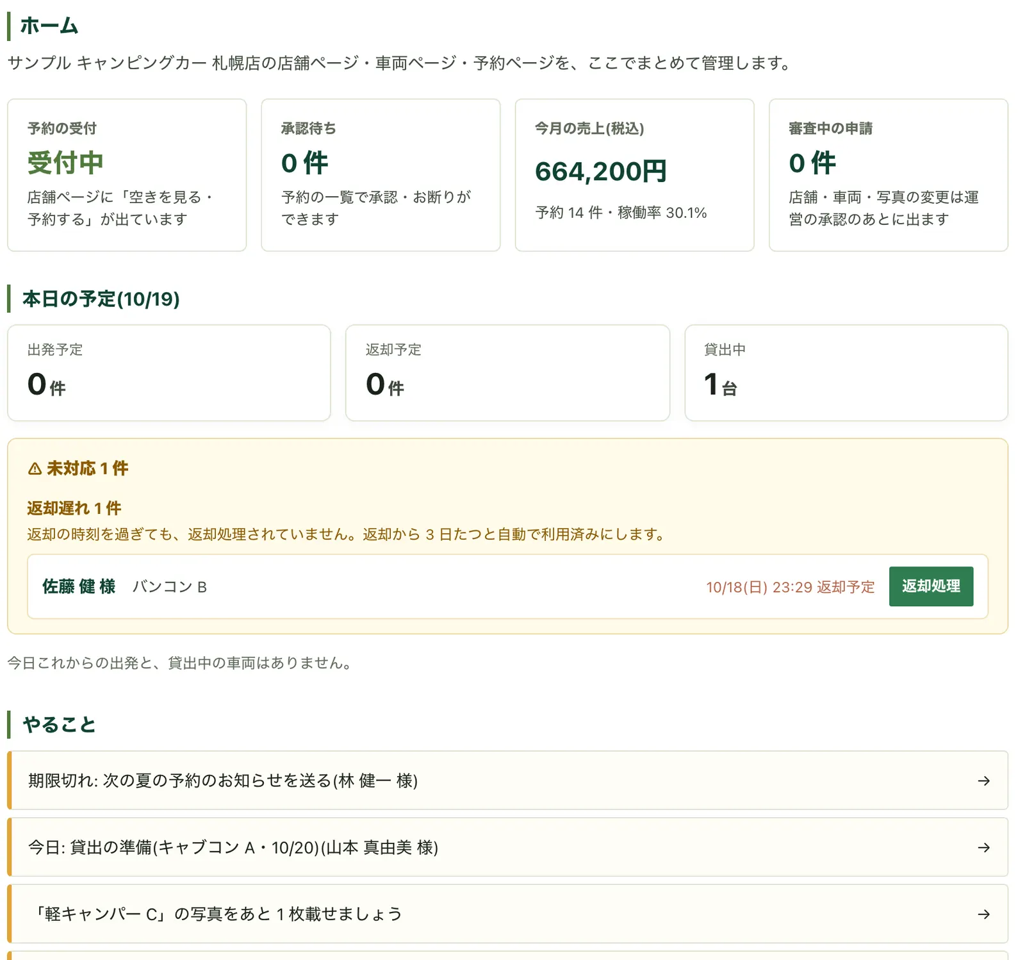
Task: Click 今日これからの出発と、貸出中の車両はありません text
Action: coord(179,663)
